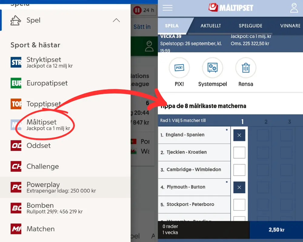Open Challenge from the sports list

[x=65, y=166]
